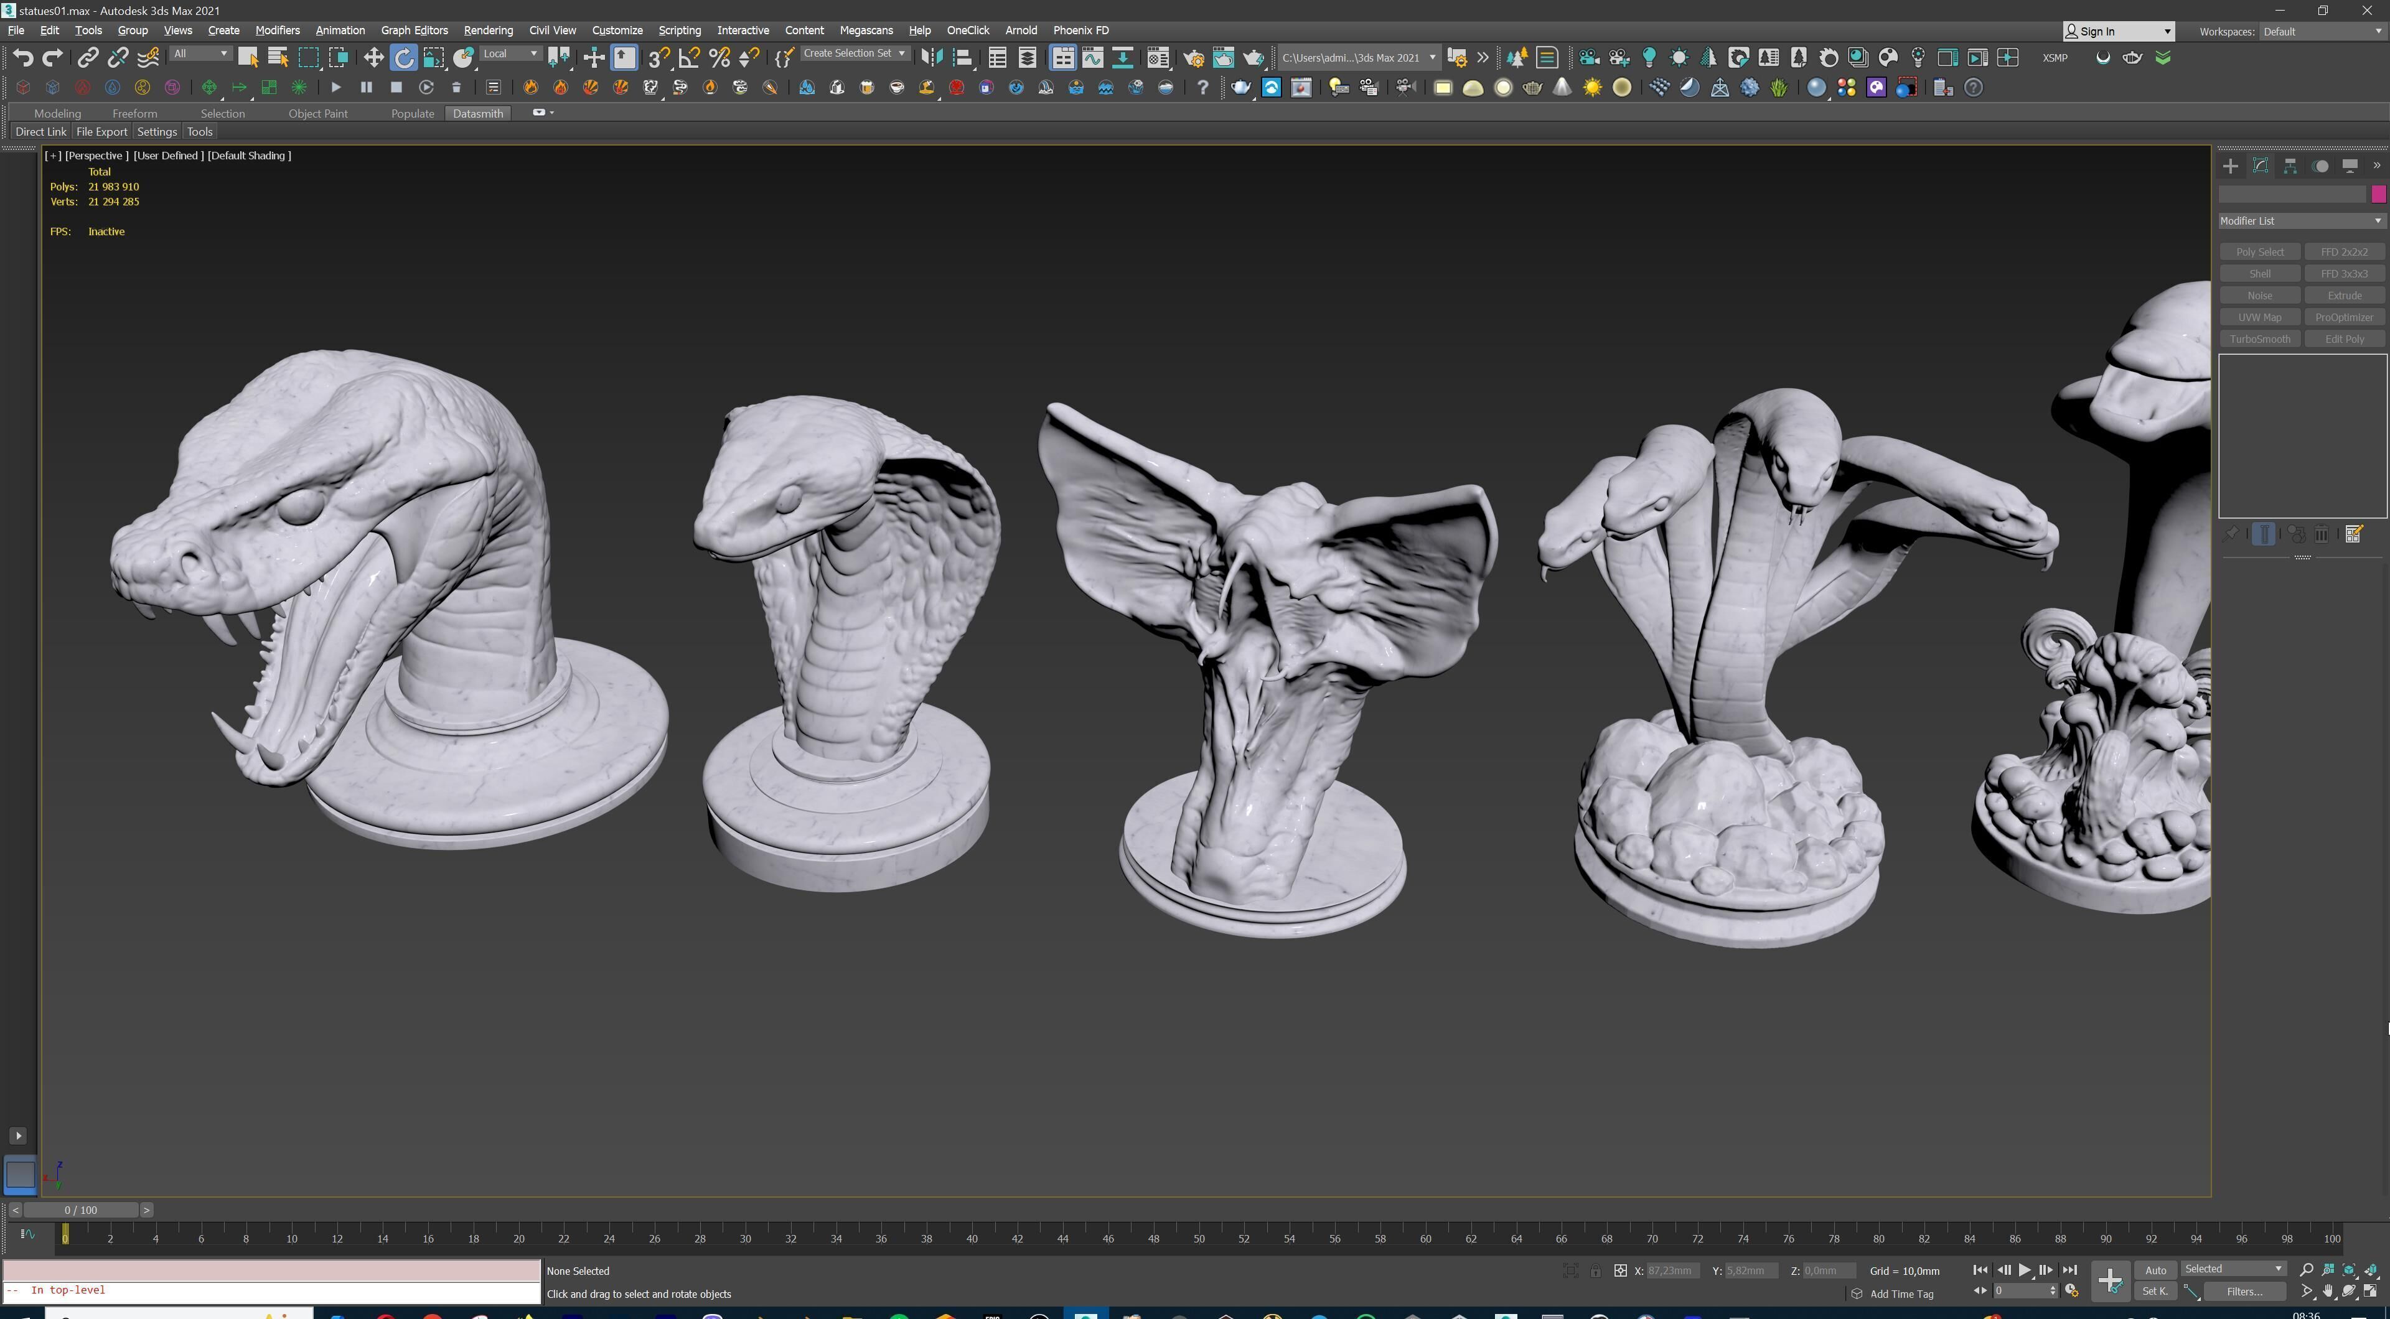Viewport: 2390px width, 1319px height.
Task: Click the File Export button
Action: (x=101, y=132)
